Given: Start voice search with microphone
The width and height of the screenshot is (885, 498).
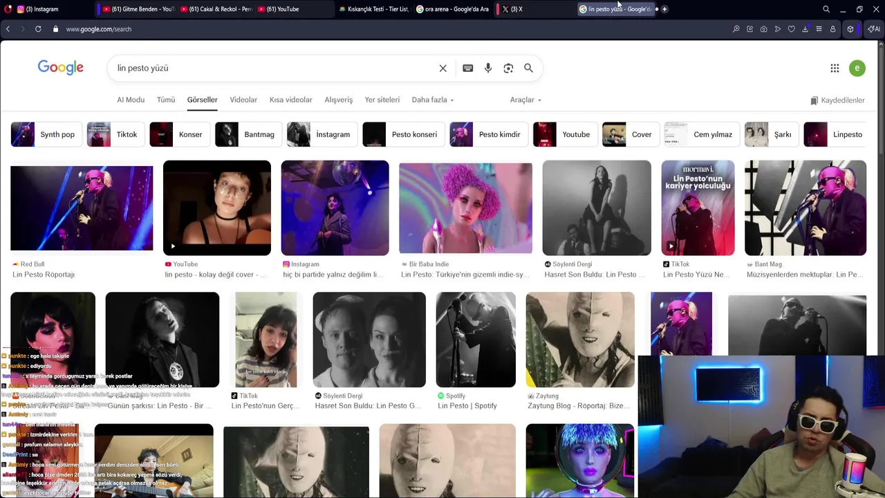Looking at the screenshot, I should click(488, 68).
